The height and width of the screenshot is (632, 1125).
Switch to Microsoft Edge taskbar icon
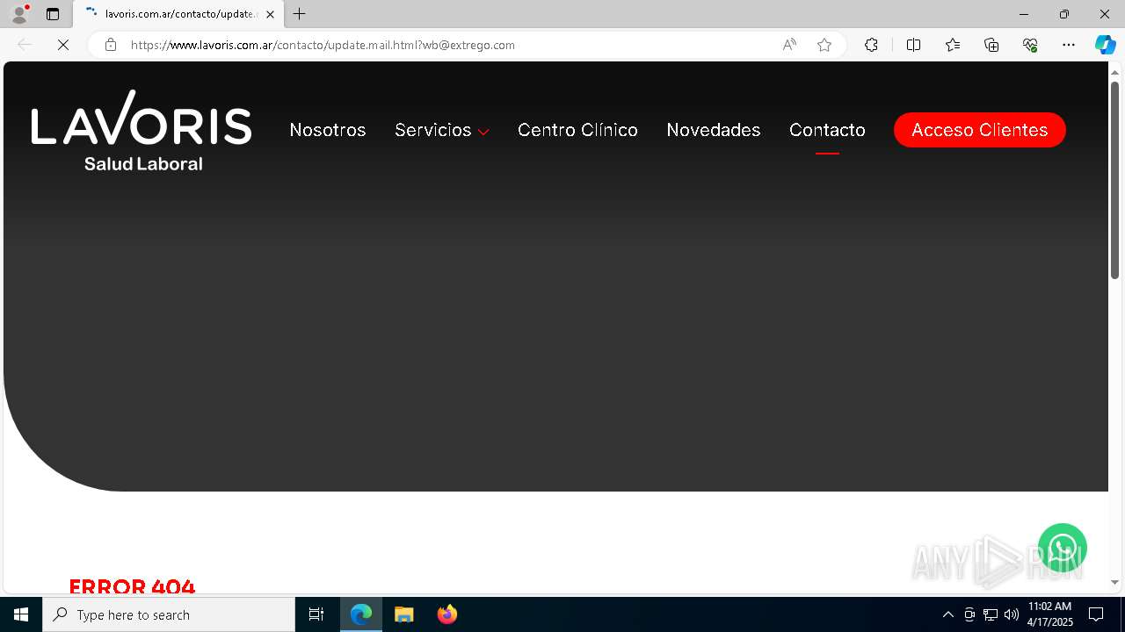(x=361, y=614)
